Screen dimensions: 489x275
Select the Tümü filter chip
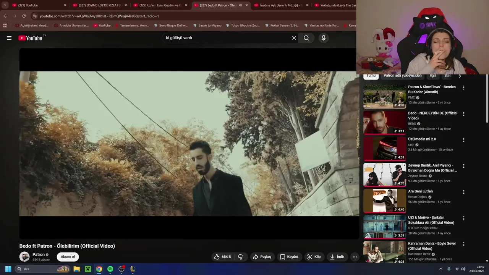point(371,76)
